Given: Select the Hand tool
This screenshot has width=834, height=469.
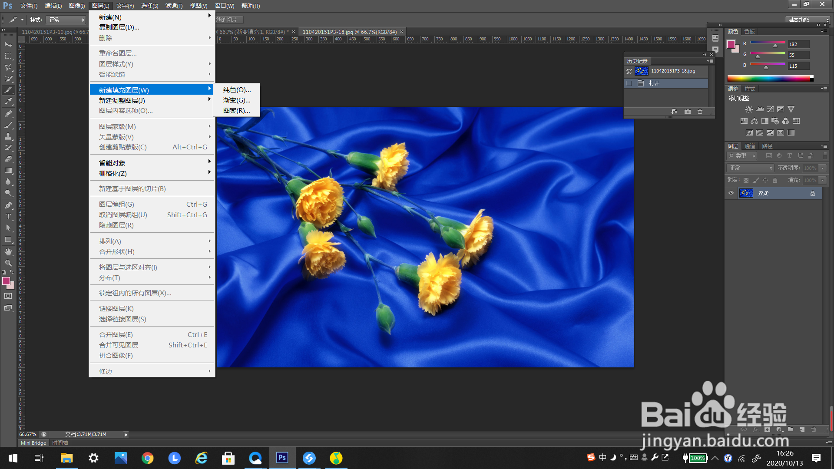Looking at the screenshot, I should coord(8,251).
